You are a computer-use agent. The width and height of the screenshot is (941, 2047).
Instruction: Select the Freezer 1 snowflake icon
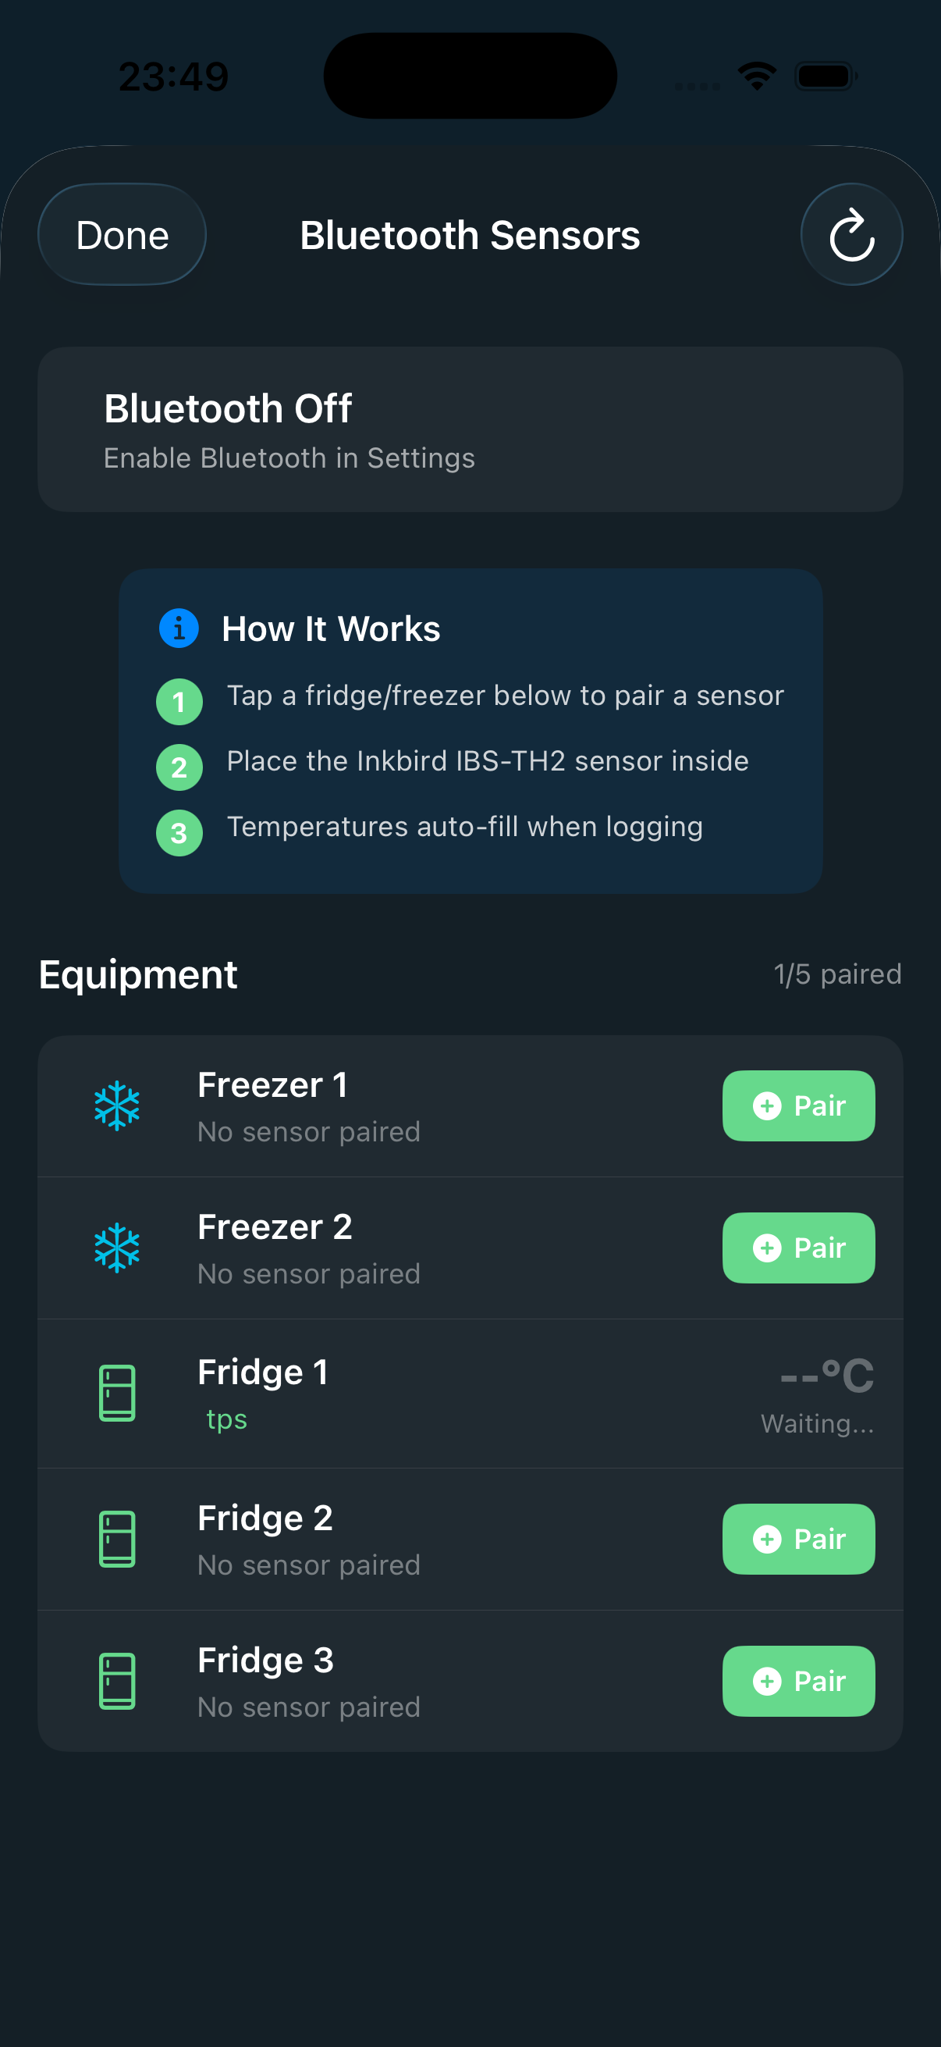[x=118, y=1105]
